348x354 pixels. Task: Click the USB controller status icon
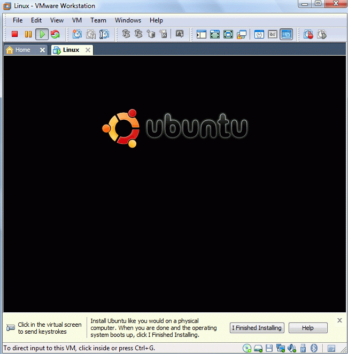click(x=303, y=348)
